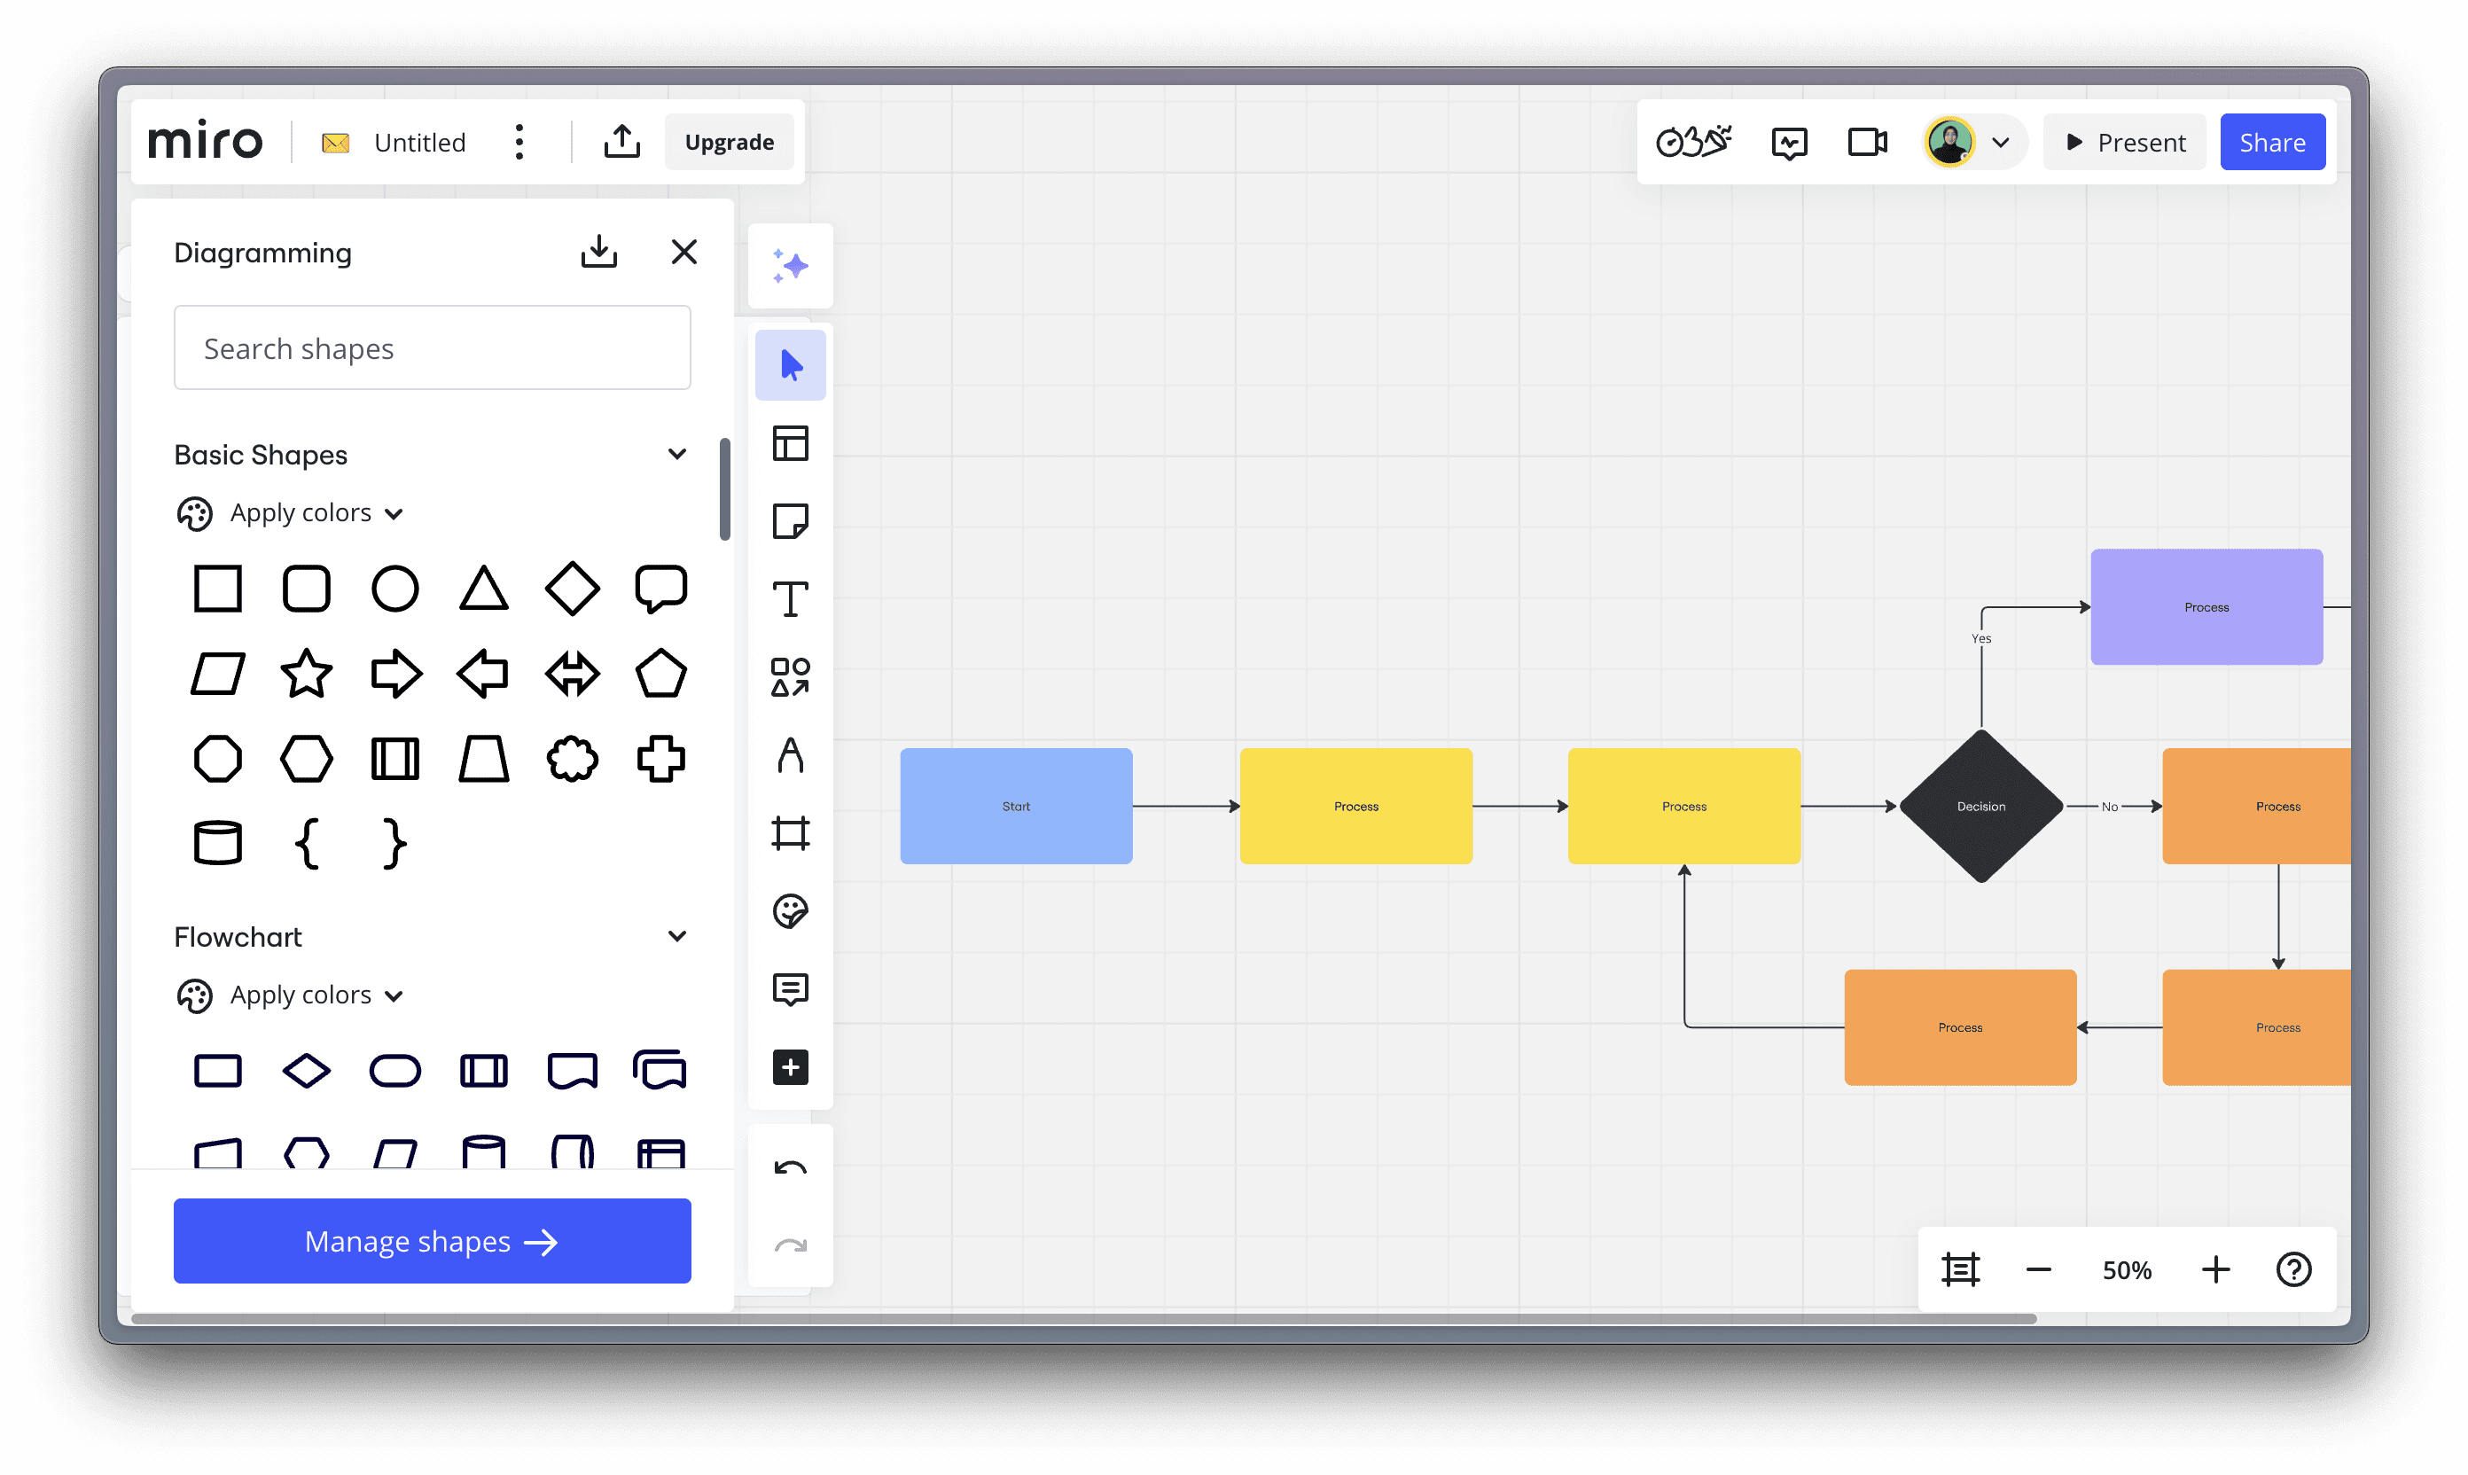Select the templates layout tool
The image size is (2468, 1475).
coord(790,443)
